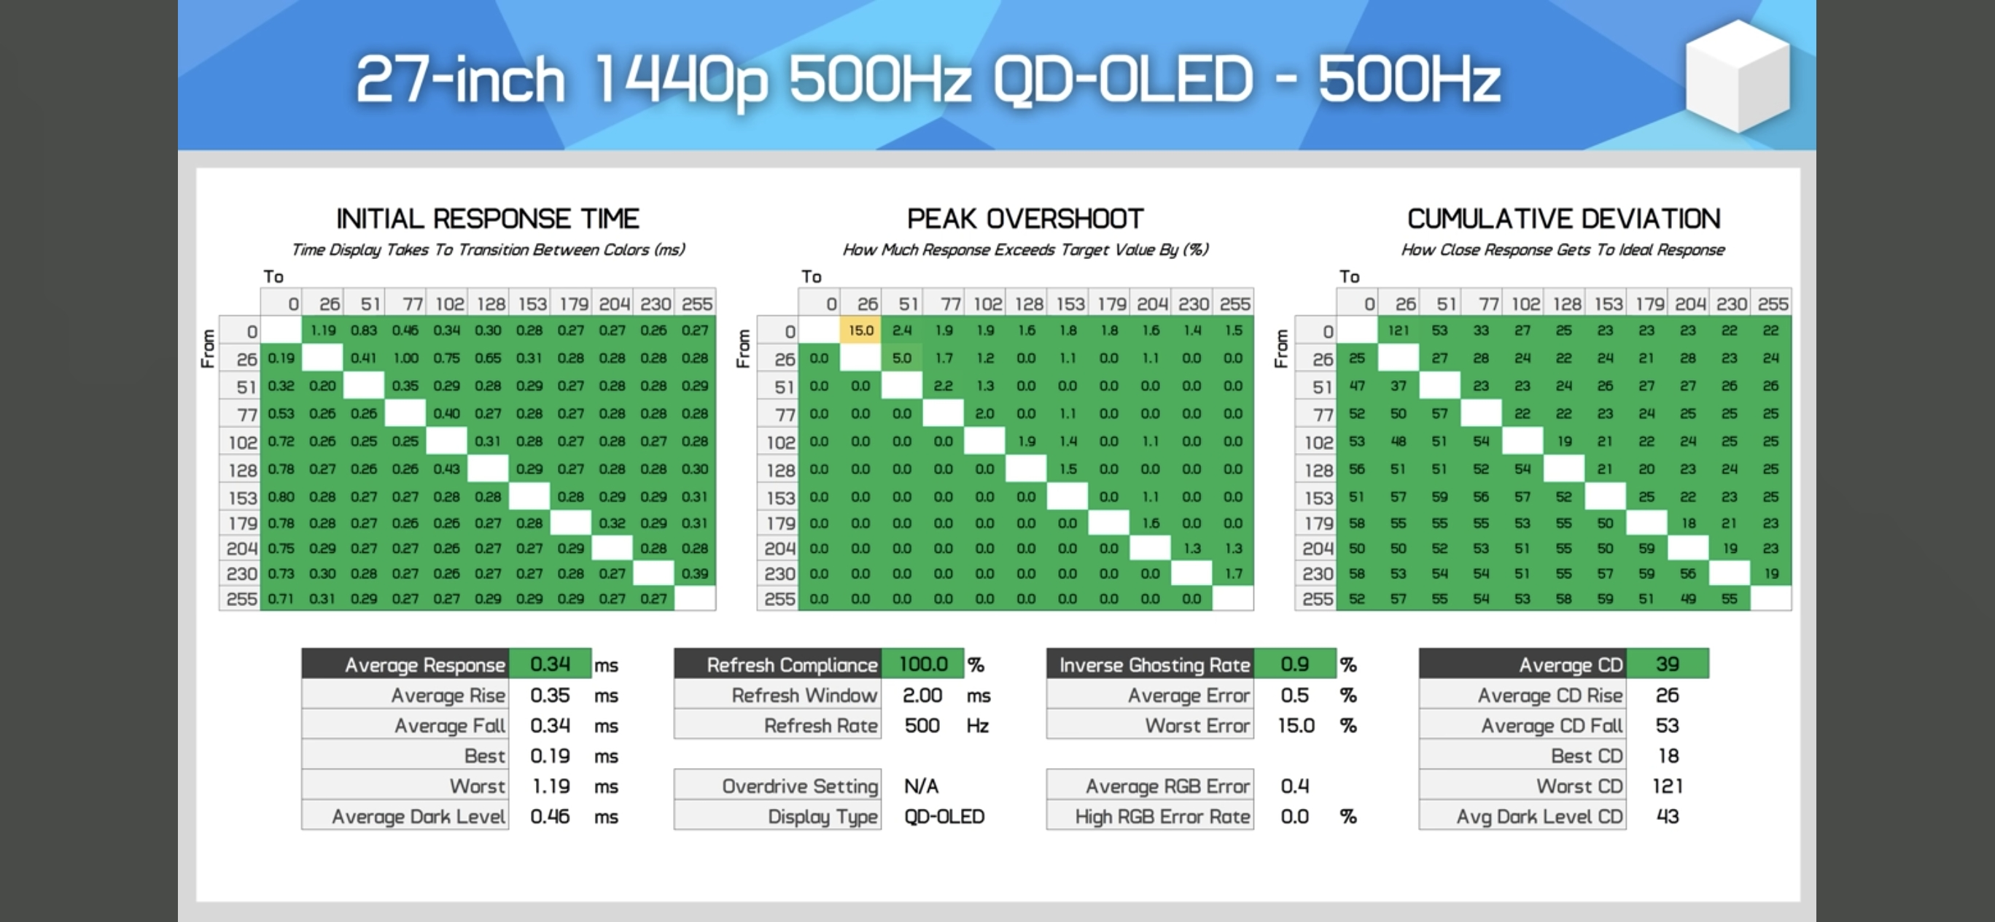Select the Average RGB Error value 0.4
Image resolution: width=1995 pixels, height=922 pixels.
pyautogui.click(x=1295, y=786)
